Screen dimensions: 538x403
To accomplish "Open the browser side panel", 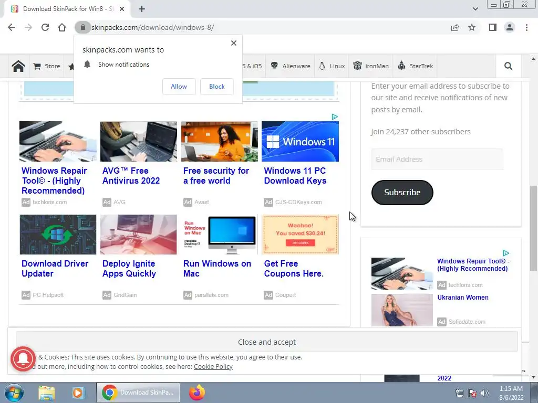I will pyautogui.click(x=493, y=27).
